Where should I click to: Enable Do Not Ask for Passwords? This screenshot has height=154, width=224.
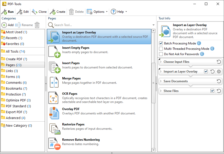(161, 54)
